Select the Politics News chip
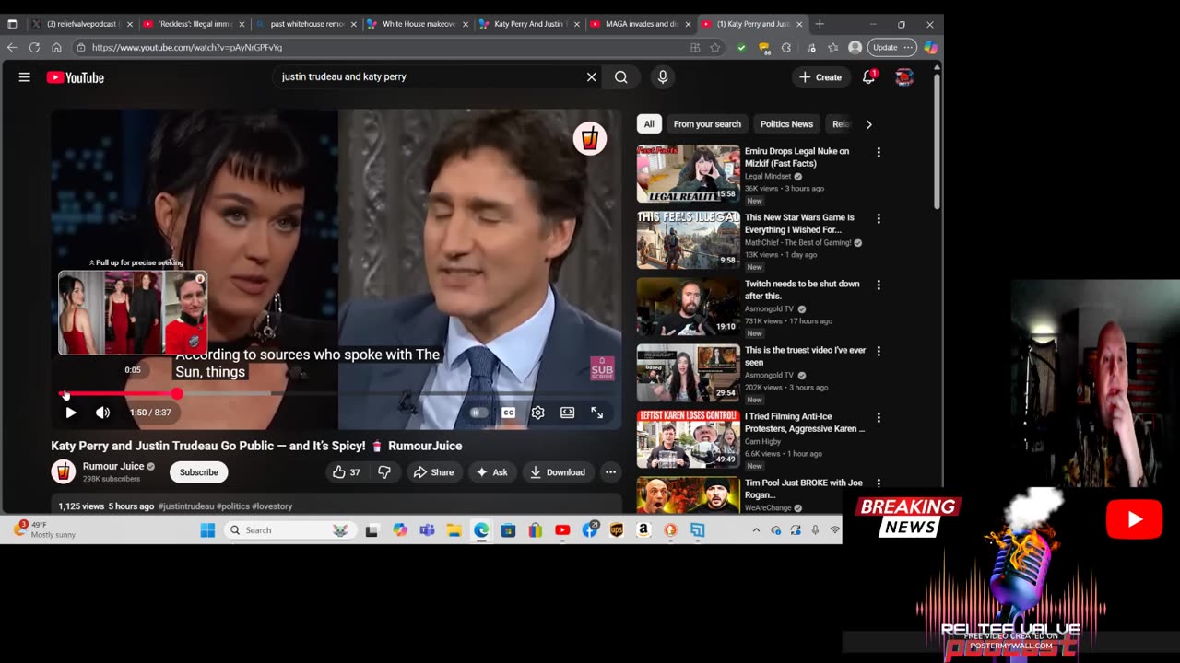 tap(786, 124)
